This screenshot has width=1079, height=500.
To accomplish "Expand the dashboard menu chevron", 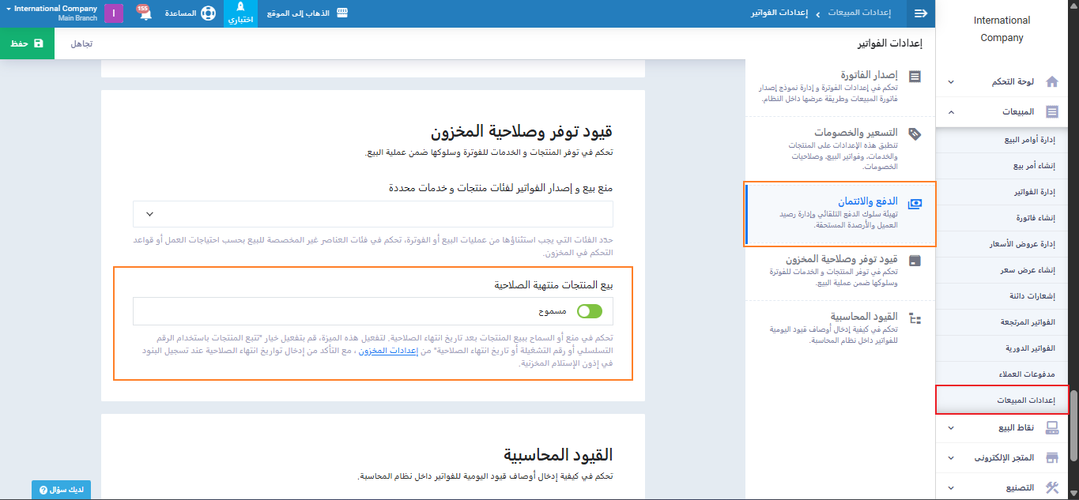I will click(951, 82).
